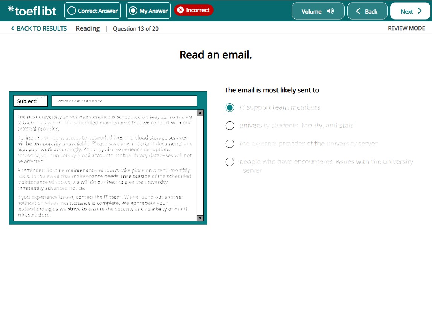Show the Correct Answer view
Image resolution: width=432 pixels, height=324 pixels.
[93, 11]
